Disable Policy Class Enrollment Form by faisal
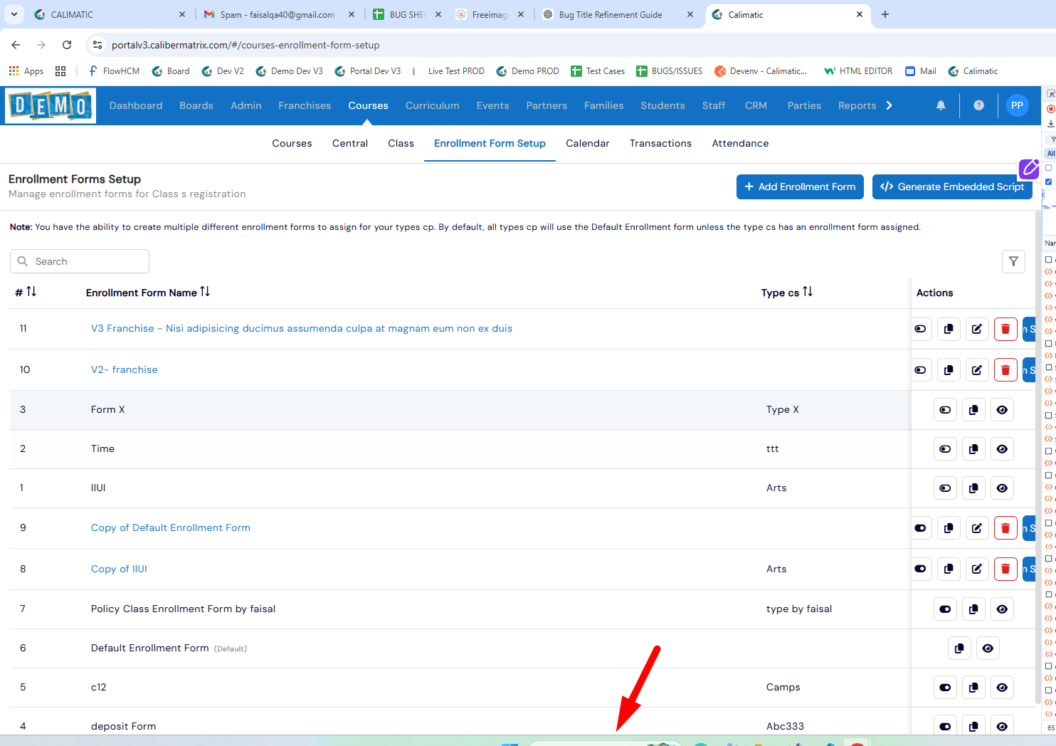1056x746 pixels. click(x=945, y=609)
